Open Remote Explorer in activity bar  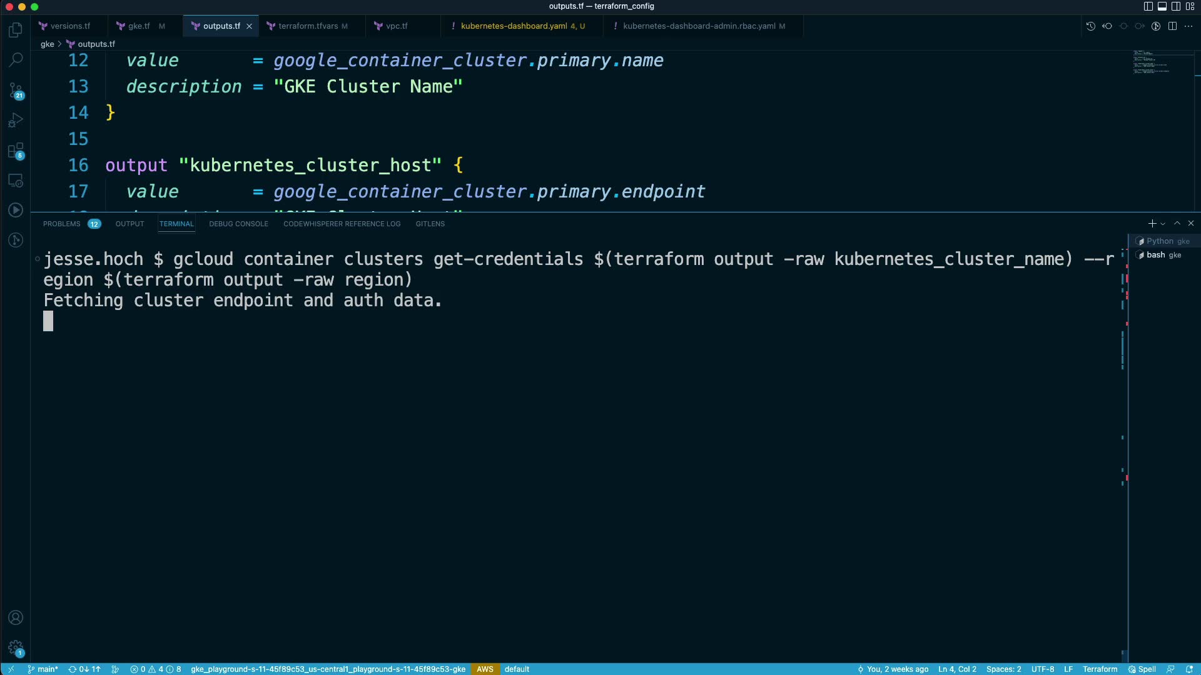[x=16, y=181]
